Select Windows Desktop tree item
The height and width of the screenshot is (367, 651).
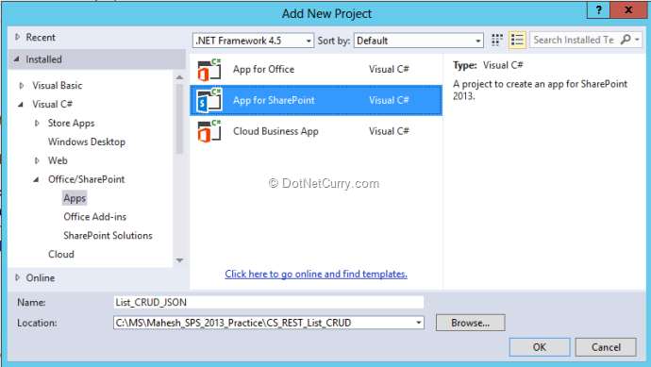[x=87, y=142]
